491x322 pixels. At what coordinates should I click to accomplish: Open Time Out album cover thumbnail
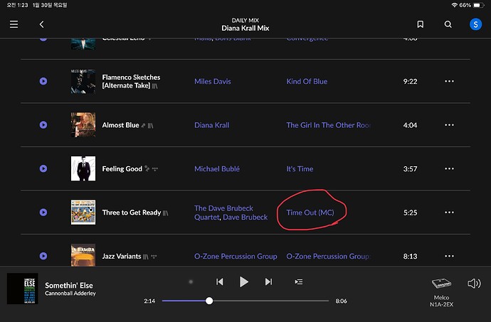(x=83, y=212)
